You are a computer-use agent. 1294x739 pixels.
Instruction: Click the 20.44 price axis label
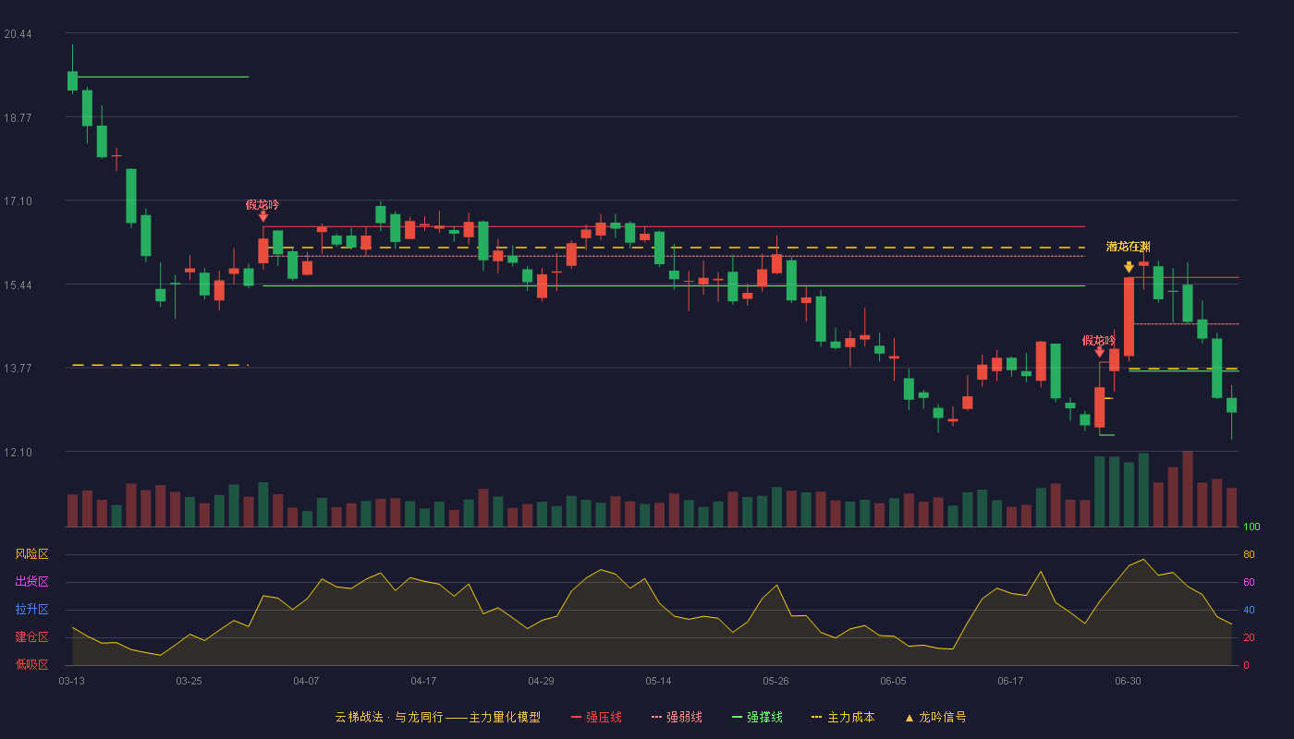coord(18,34)
